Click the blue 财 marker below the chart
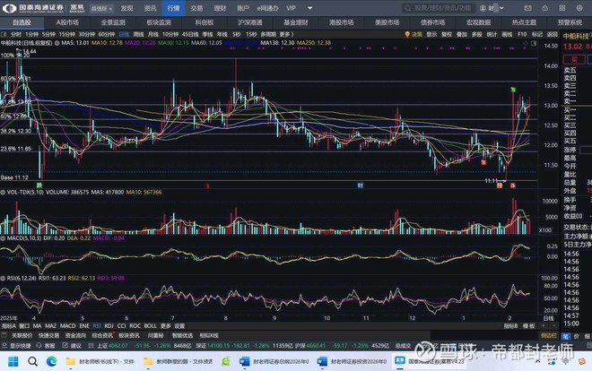This screenshot has width=592, height=371. (x=361, y=185)
